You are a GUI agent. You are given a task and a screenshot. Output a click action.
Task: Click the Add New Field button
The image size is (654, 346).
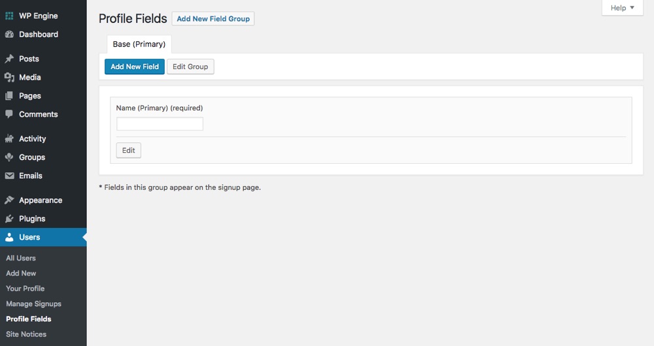coord(134,67)
